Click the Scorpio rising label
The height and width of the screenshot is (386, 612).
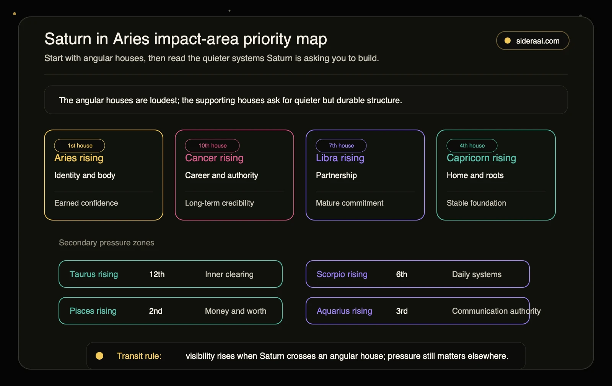(342, 274)
